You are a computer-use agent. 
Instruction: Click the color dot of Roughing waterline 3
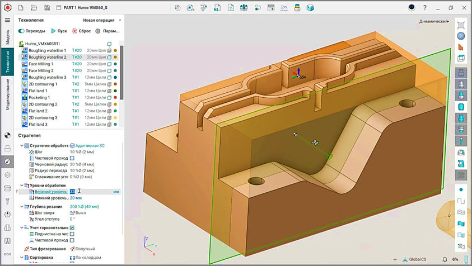(115, 77)
